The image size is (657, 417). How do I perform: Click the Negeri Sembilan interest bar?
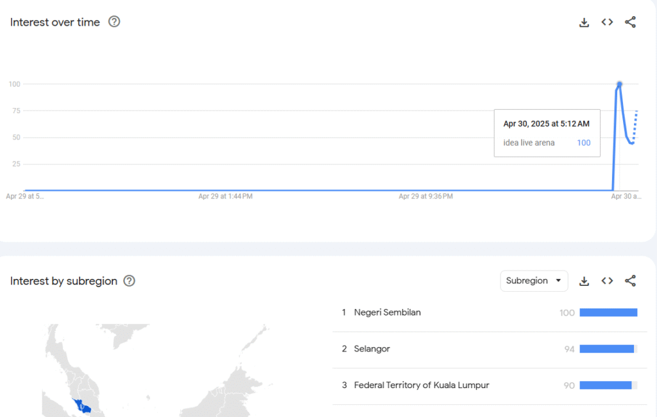tap(608, 312)
